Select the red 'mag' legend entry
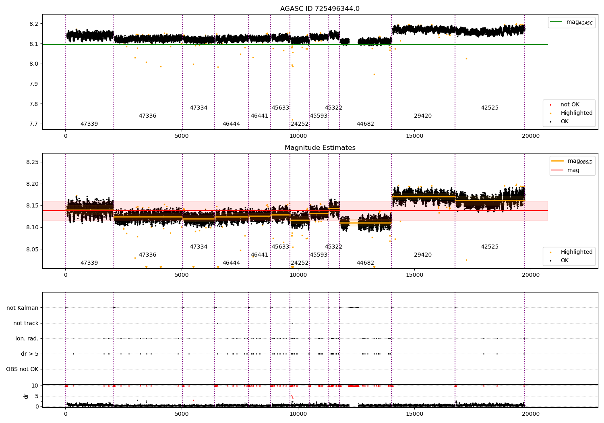604x423 pixels. pos(565,170)
